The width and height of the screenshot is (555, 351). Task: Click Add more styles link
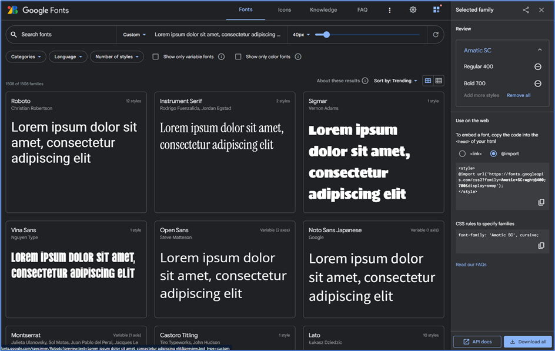(x=482, y=95)
